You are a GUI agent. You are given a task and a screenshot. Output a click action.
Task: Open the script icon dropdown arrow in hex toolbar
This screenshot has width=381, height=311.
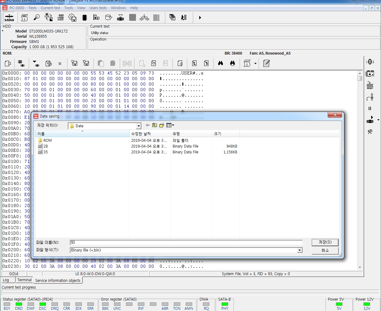pyautogui.click(x=255, y=64)
